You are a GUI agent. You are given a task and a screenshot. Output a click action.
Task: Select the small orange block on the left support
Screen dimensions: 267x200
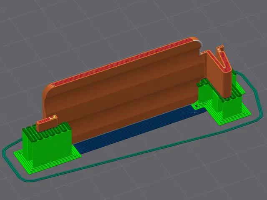(x=47, y=124)
